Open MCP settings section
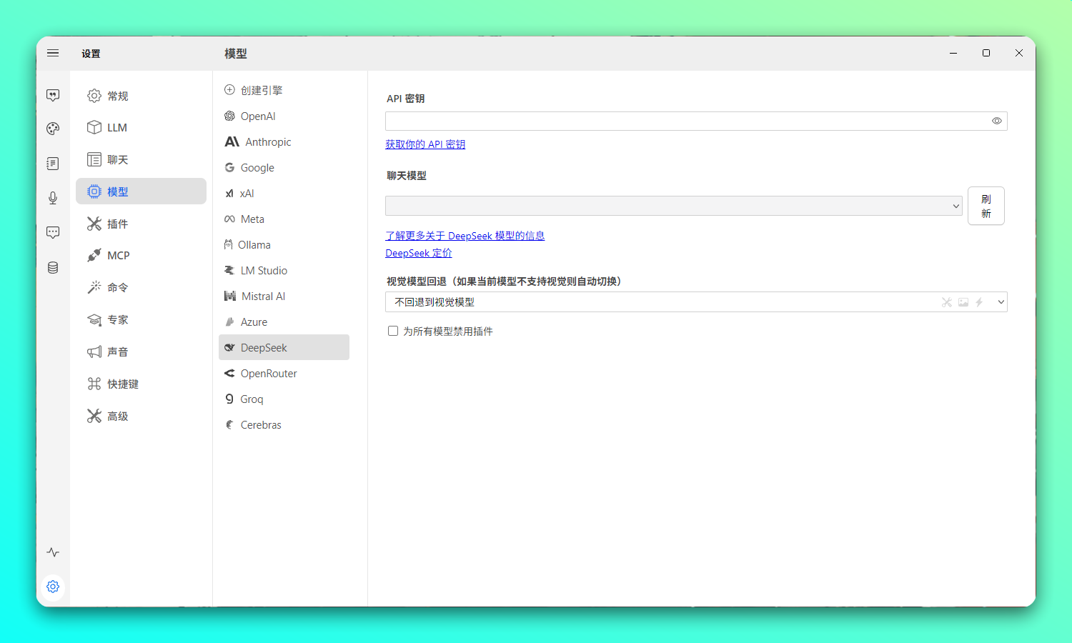Viewport: 1072px width, 643px height. point(141,255)
